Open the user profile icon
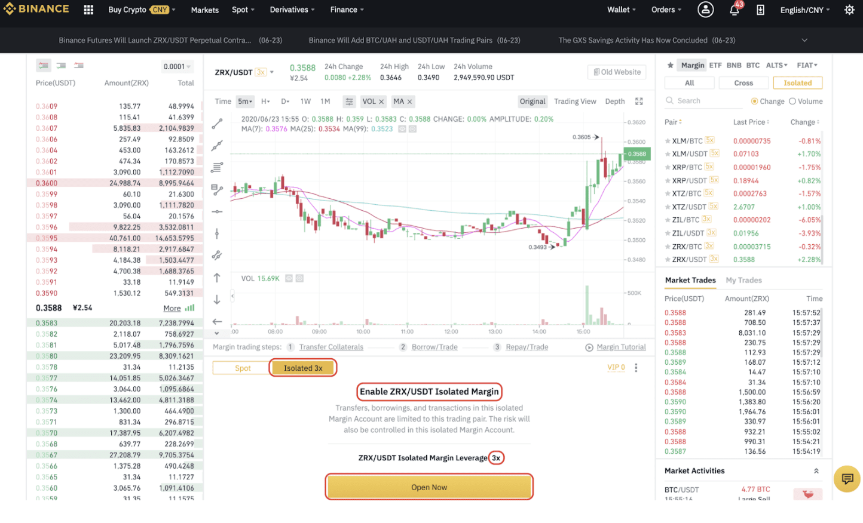 (706, 10)
